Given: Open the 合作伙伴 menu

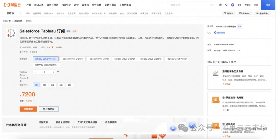Looking at the screenshot, I should point(97,5).
